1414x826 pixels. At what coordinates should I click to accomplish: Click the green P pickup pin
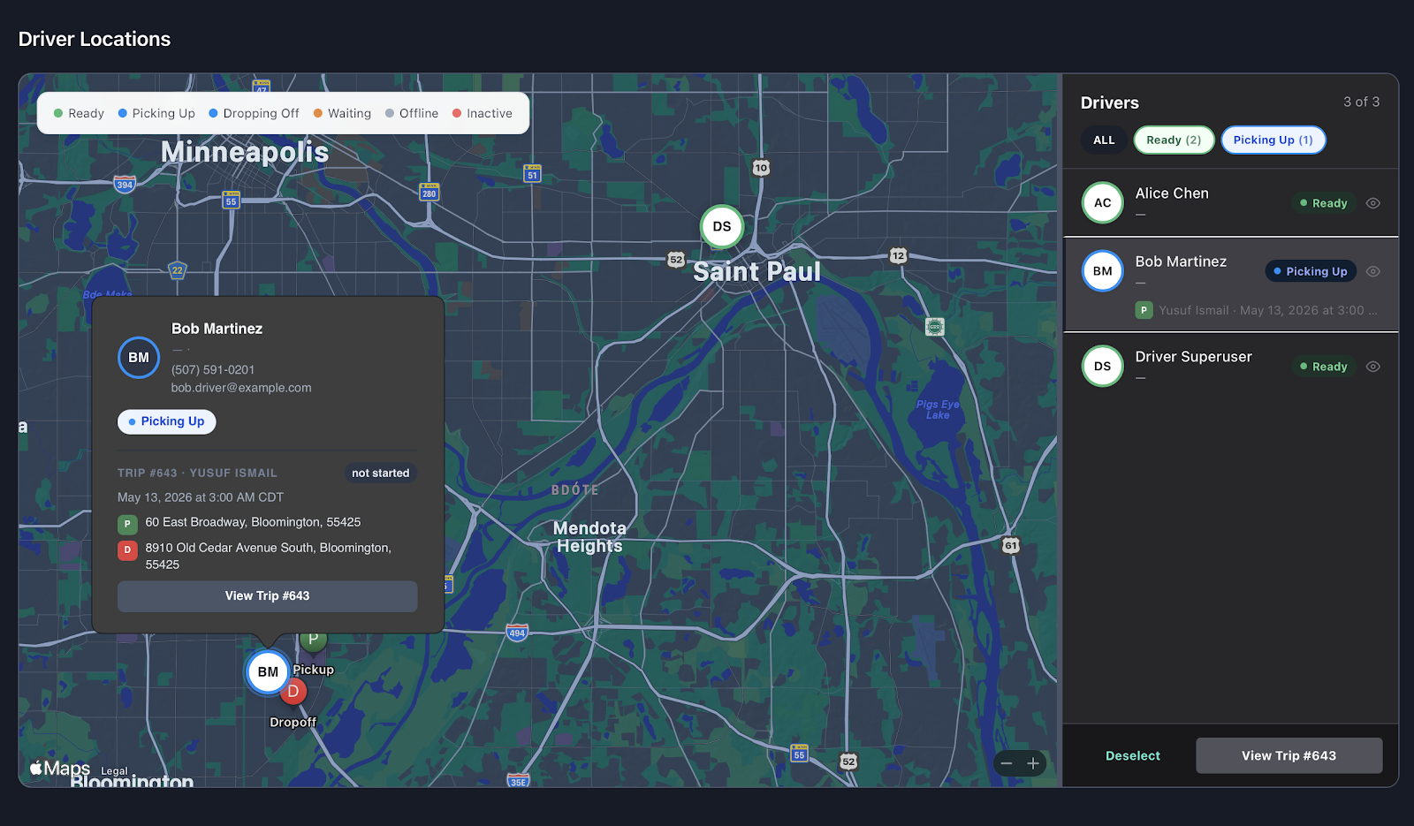coord(314,640)
